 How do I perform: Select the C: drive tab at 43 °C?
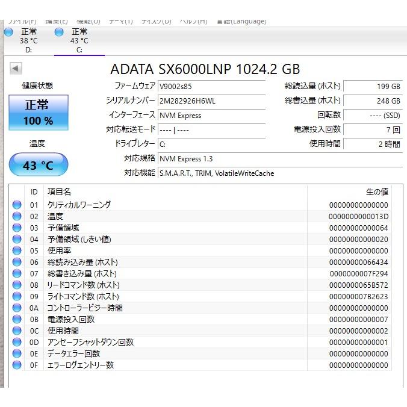[x=79, y=40]
